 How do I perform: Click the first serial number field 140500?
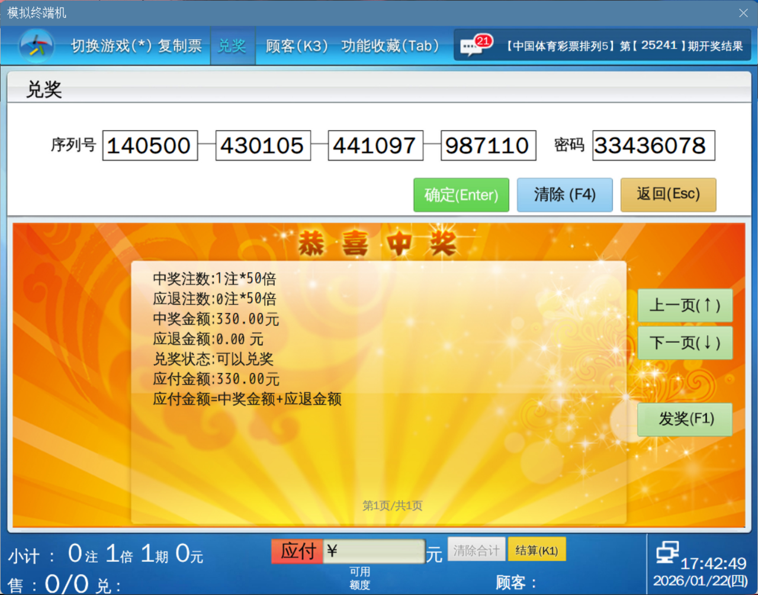pos(150,146)
